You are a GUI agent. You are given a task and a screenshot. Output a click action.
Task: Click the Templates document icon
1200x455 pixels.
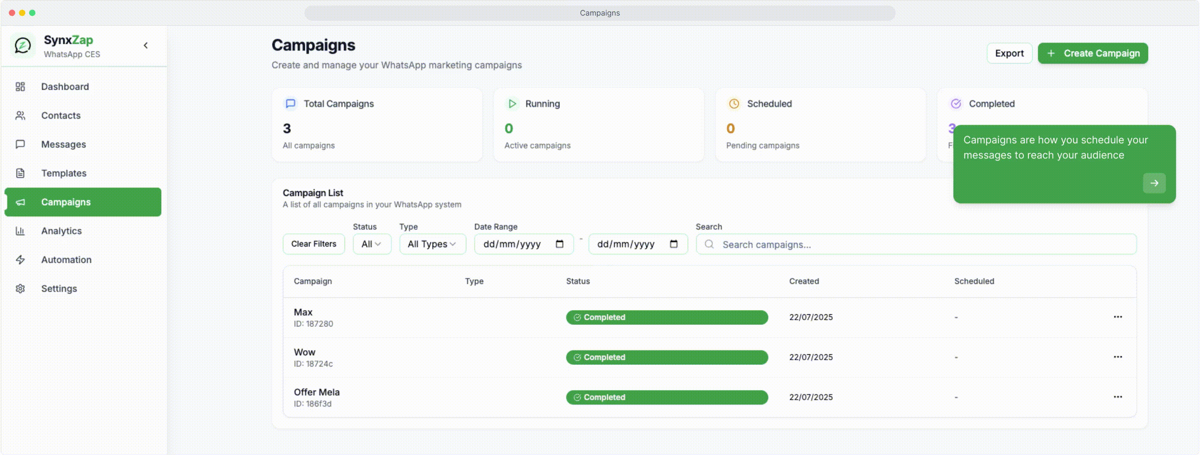pos(20,173)
